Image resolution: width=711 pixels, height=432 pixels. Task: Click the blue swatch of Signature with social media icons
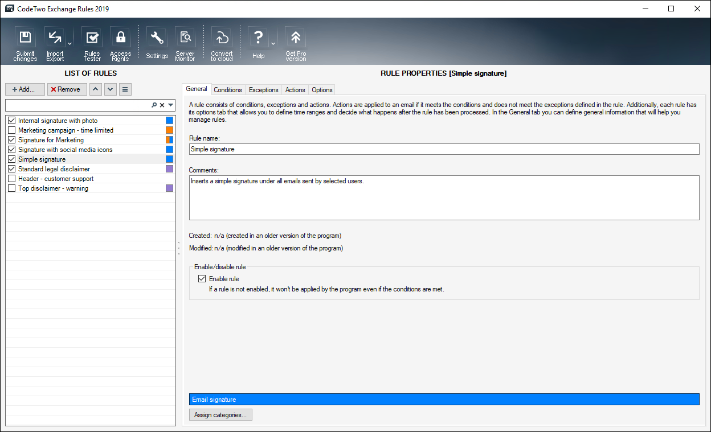click(x=169, y=150)
